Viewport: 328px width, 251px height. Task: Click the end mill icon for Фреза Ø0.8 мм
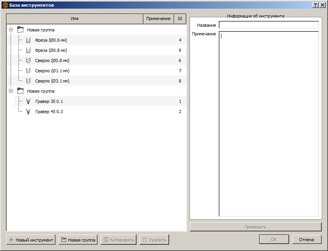pyautogui.click(x=28, y=50)
